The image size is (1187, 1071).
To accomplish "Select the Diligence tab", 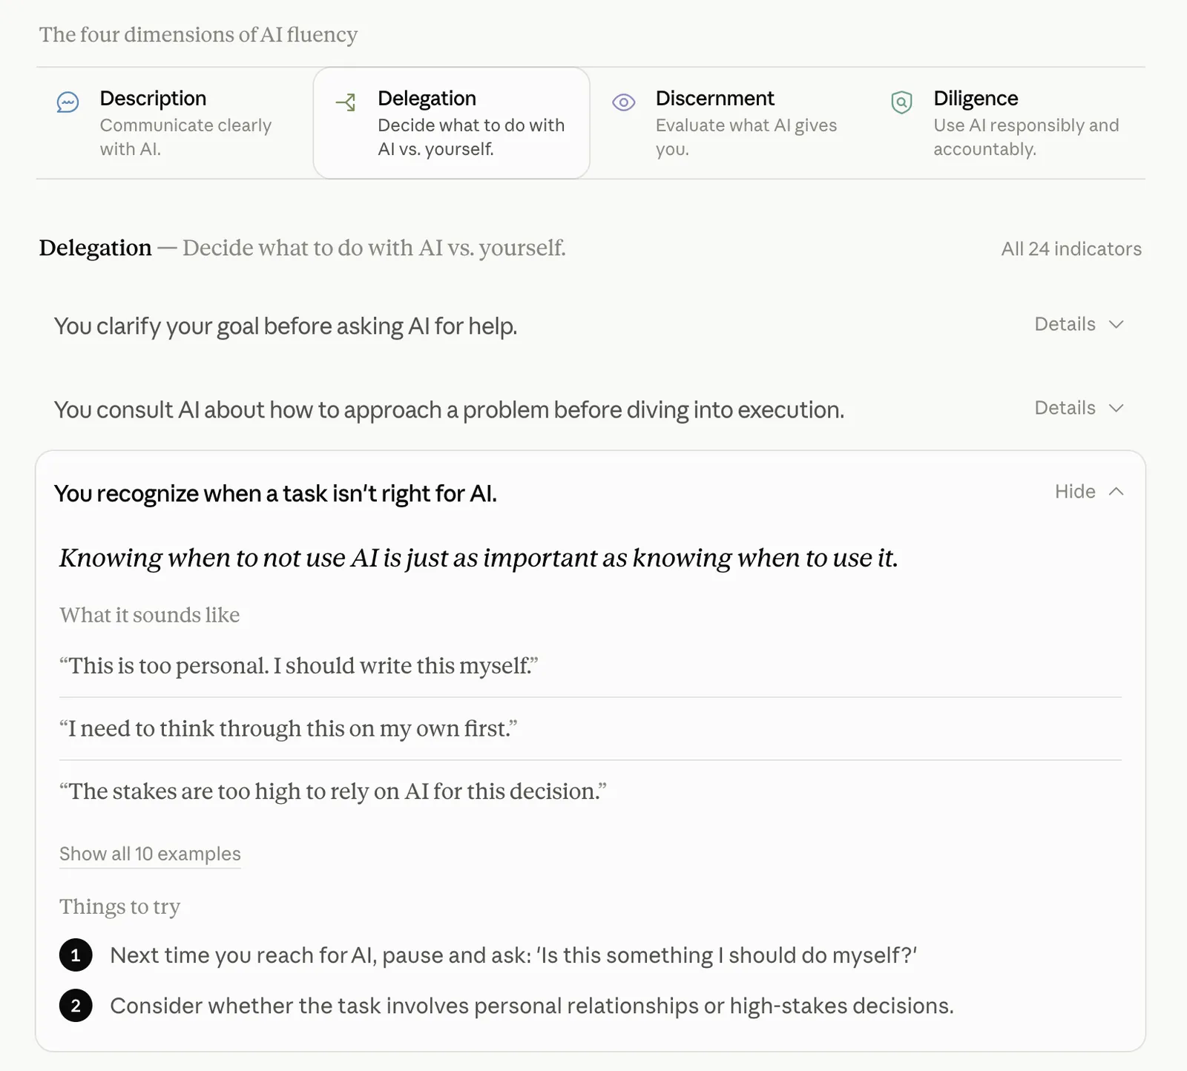I will [1007, 123].
